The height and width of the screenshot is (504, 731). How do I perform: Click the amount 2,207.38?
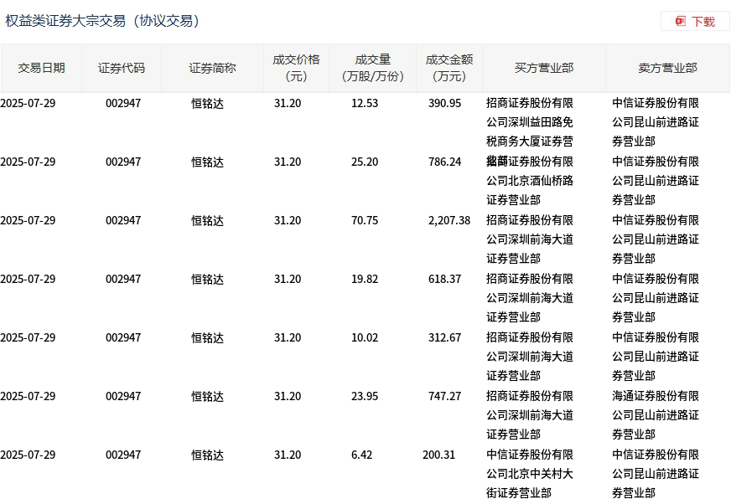tap(449, 220)
